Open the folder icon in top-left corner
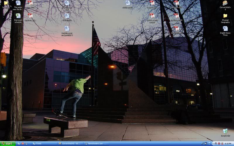The height and width of the screenshot is (146, 234). click(6, 3)
